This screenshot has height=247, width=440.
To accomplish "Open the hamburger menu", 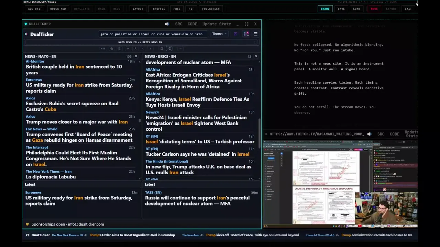I will (x=255, y=34).
